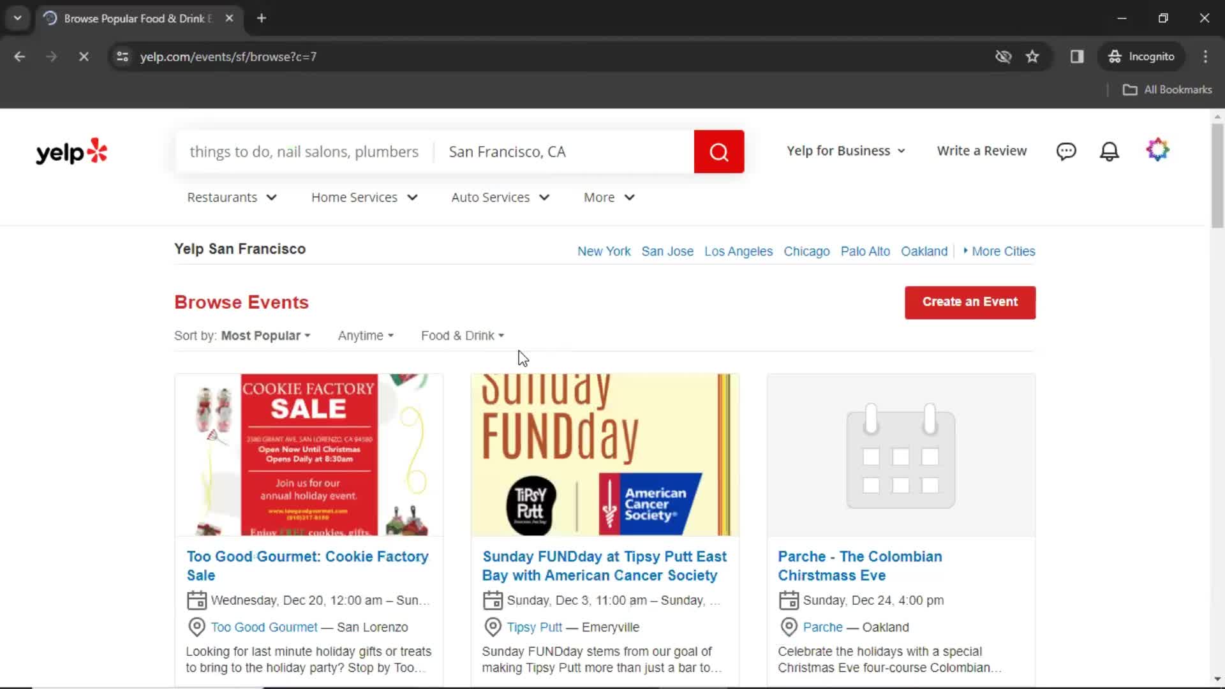Expand the Restaurants menu

[232, 198]
